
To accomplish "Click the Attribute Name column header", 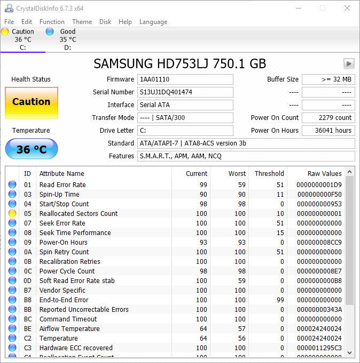I will coord(104,173).
